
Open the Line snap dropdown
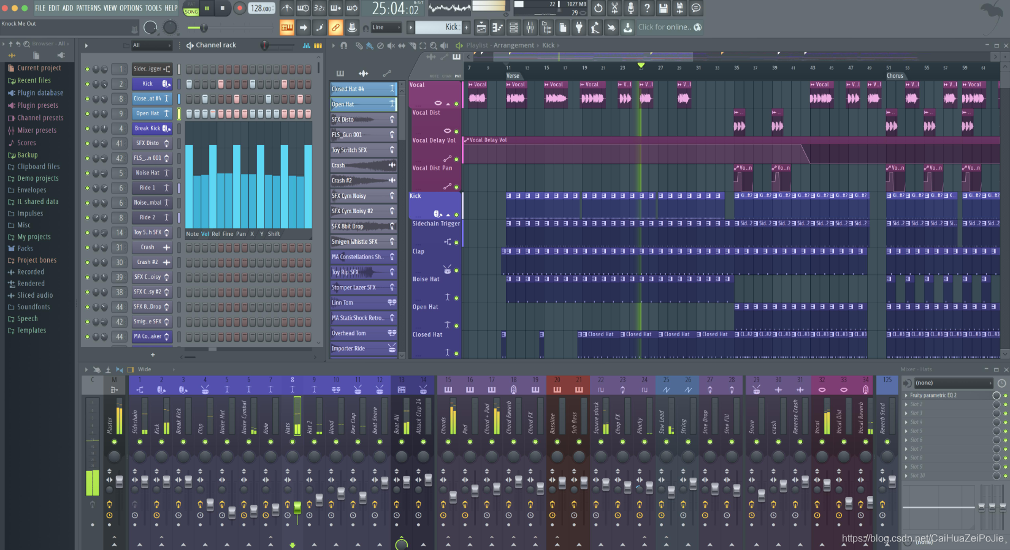(386, 28)
